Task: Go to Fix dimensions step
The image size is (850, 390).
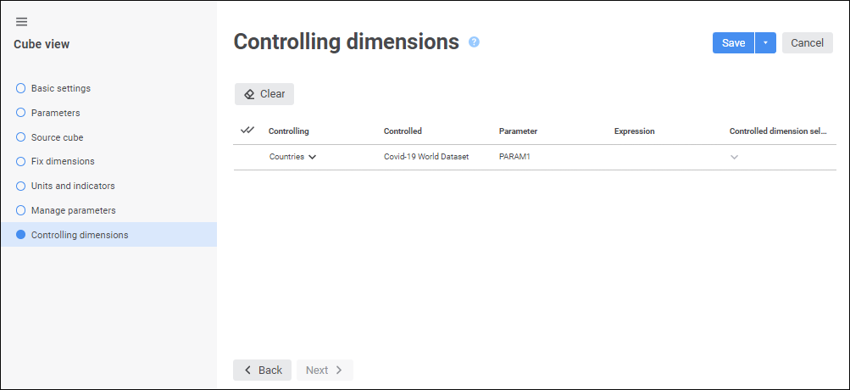Action: [x=63, y=161]
